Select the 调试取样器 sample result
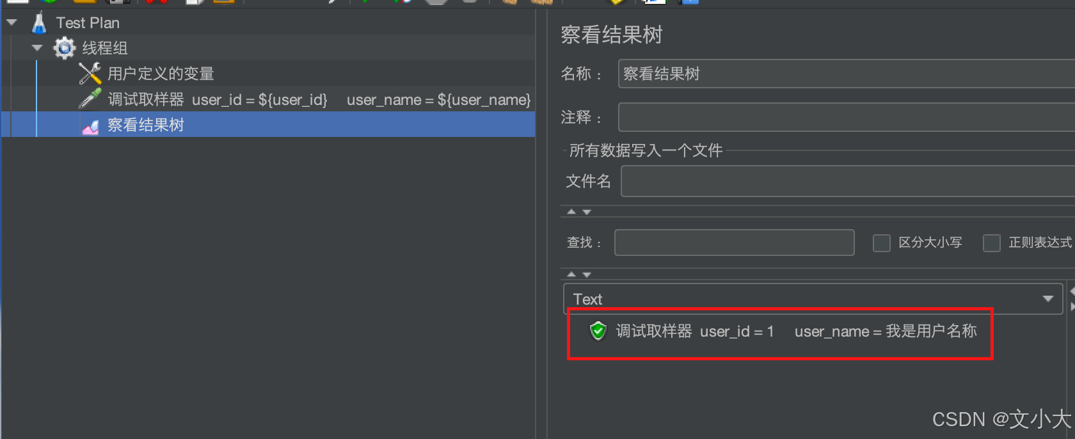The width and height of the screenshot is (1075, 439). point(796,331)
